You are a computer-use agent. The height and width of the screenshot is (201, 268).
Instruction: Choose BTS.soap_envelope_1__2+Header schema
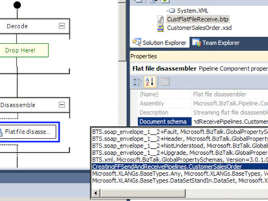coord(180,139)
